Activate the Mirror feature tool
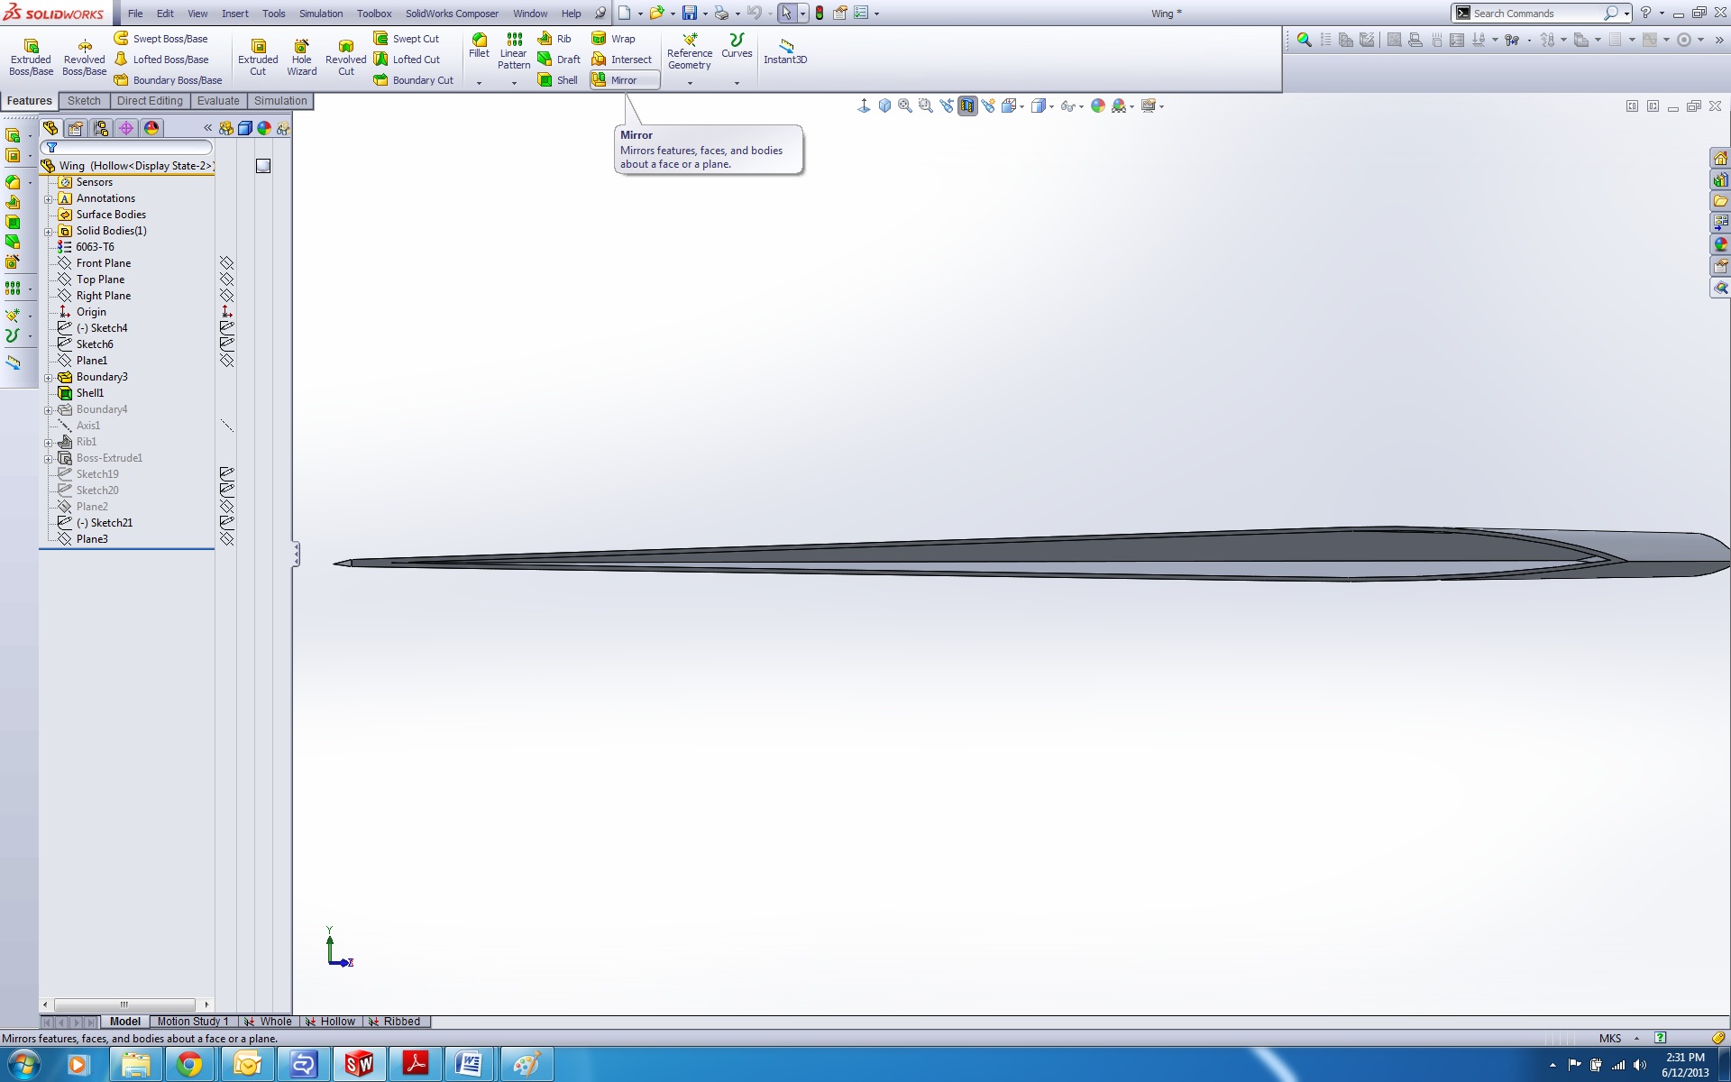1731x1082 pixels. pos(625,80)
